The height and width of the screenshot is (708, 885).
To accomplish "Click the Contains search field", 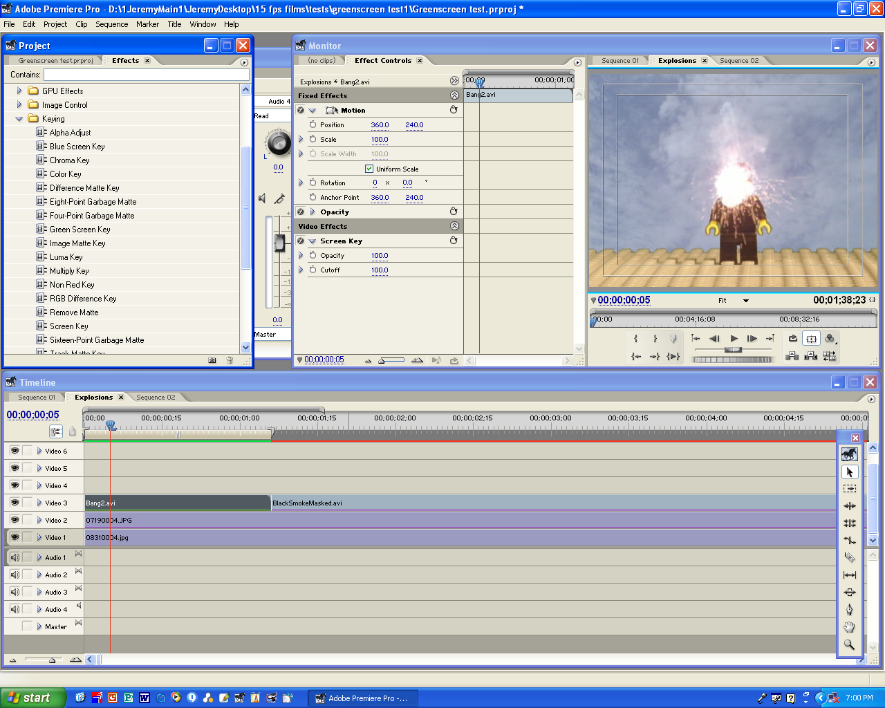I will point(146,75).
